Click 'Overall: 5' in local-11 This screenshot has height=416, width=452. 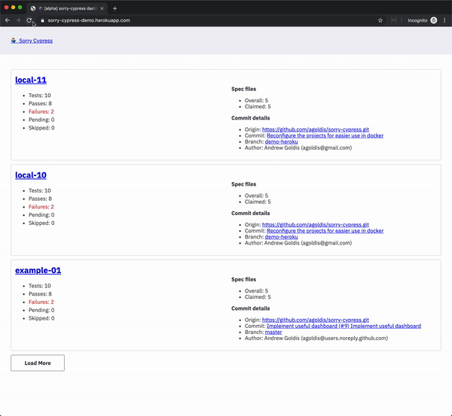pos(256,101)
